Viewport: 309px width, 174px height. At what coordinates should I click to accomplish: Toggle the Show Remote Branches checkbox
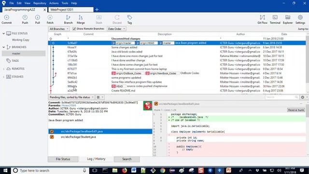[74, 29]
